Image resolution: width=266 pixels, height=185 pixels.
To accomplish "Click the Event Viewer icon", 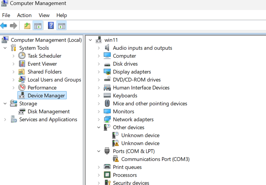I will tap(22, 64).
